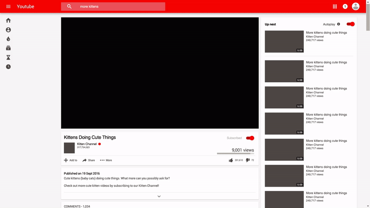Click the first suggested video title
Screen dimensions: 370x208
click(x=327, y=32)
